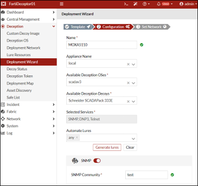The width and height of the screenshot is (198, 186).
Task: Open the Appliance Name dropdown arrow
Action: tap(133, 64)
